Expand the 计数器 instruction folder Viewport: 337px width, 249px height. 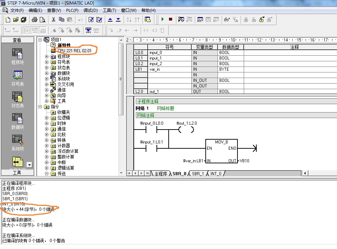click(x=46, y=146)
